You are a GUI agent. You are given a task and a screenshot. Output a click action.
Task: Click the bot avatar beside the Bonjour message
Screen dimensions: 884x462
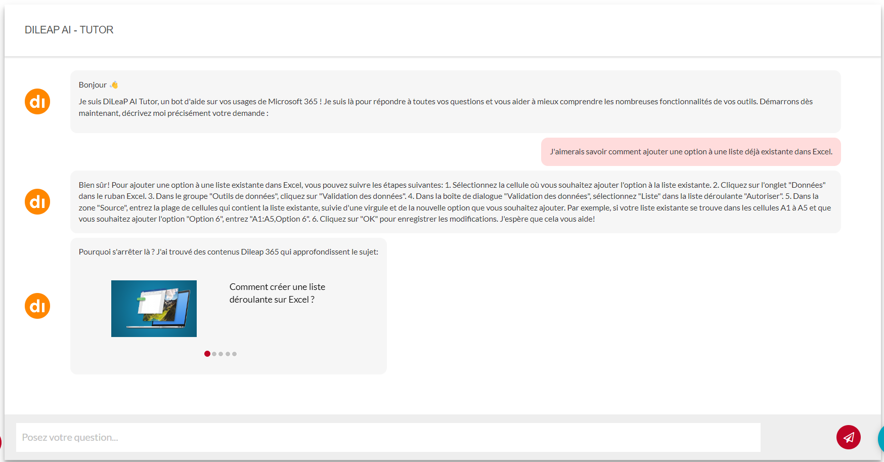point(37,102)
